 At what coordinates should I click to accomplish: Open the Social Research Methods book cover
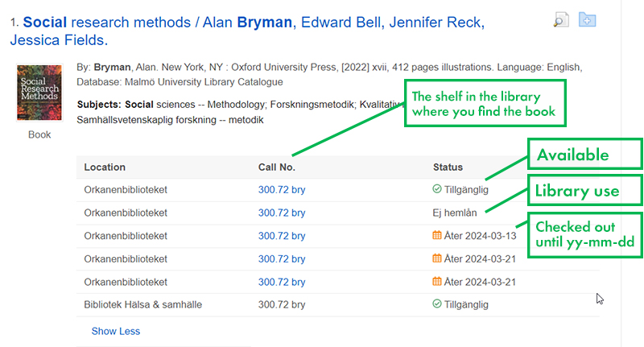[39, 93]
